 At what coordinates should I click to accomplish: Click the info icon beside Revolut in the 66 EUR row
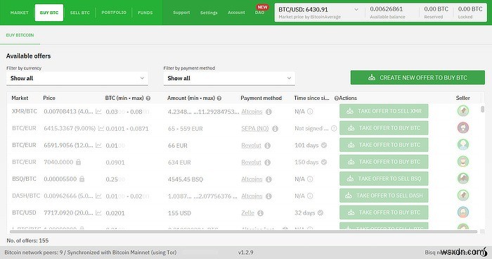coord(267,146)
